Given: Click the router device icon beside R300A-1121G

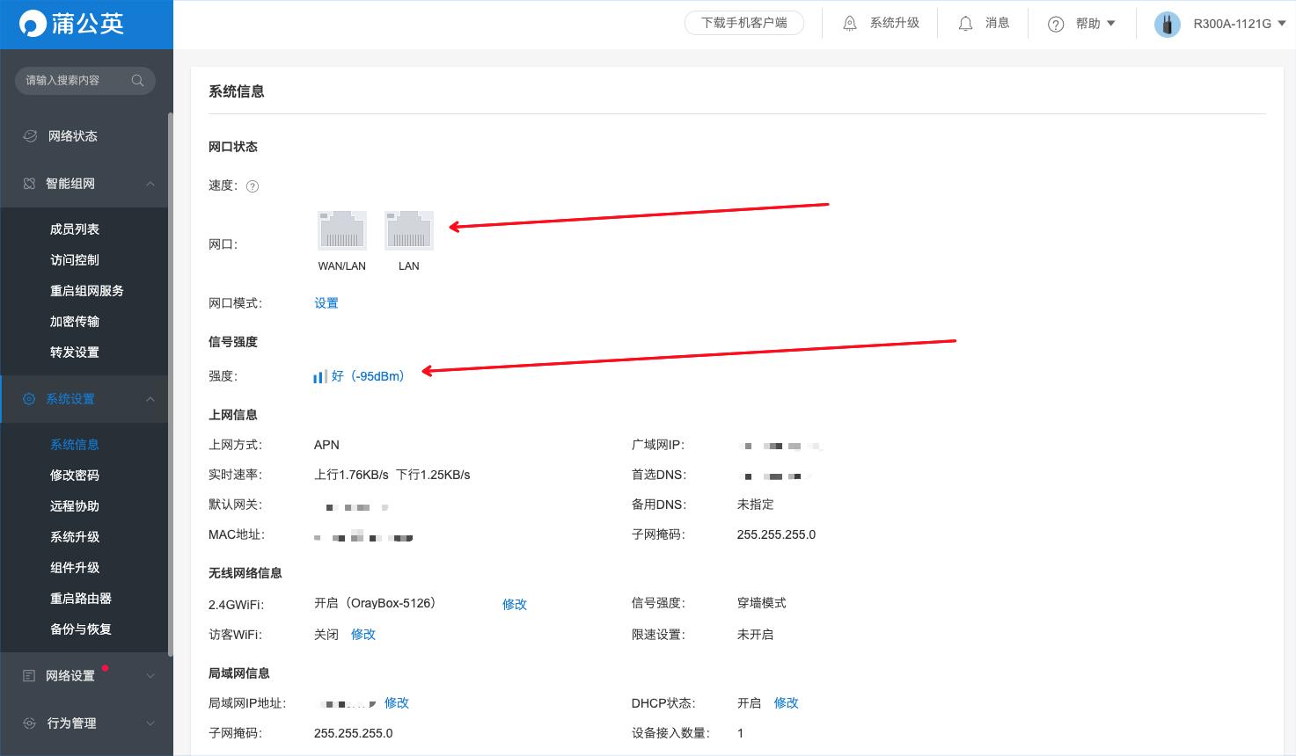Looking at the screenshot, I should pos(1167,24).
